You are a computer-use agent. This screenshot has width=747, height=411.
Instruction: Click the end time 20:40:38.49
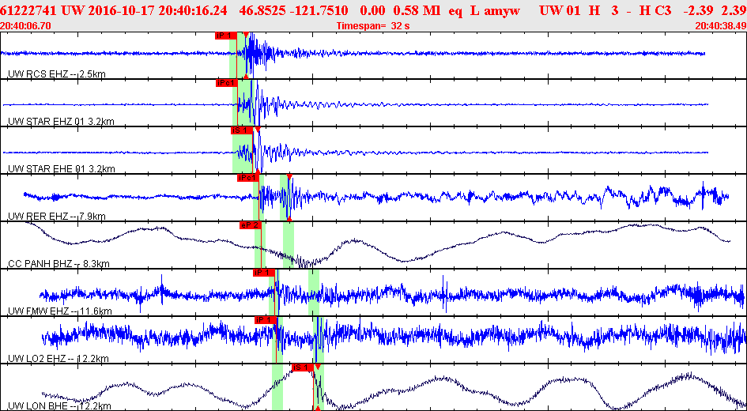click(721, 26)
